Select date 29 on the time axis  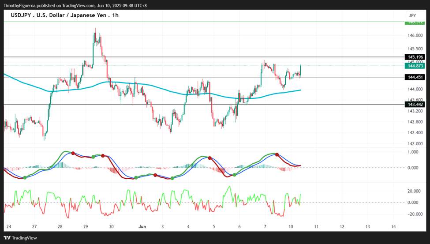pyautogui.click(x=86, y=227)
